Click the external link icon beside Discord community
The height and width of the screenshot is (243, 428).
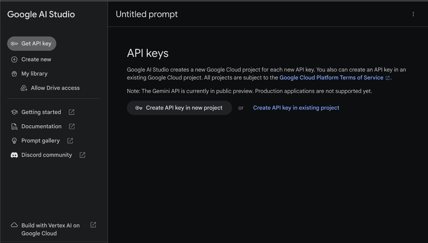click(83, 155)
